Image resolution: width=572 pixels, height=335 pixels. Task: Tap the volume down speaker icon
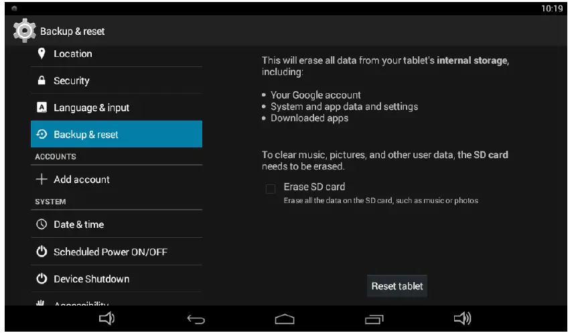point(107,318)
